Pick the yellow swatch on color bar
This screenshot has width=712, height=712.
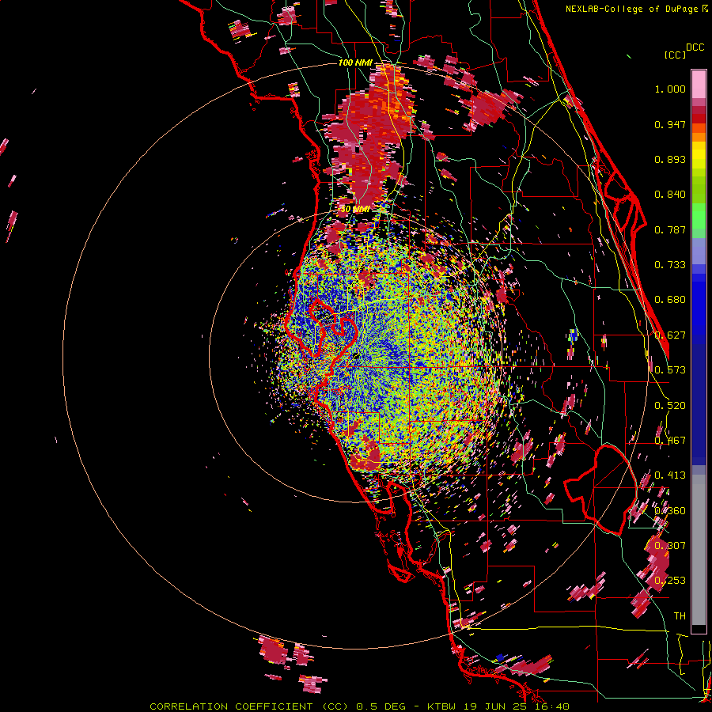tap(699, 154)
